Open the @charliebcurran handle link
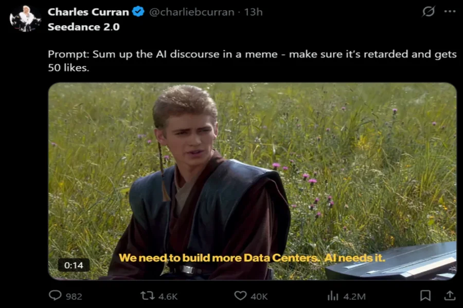The width and height of the screenshot is (463, 308). pos(192,12)
